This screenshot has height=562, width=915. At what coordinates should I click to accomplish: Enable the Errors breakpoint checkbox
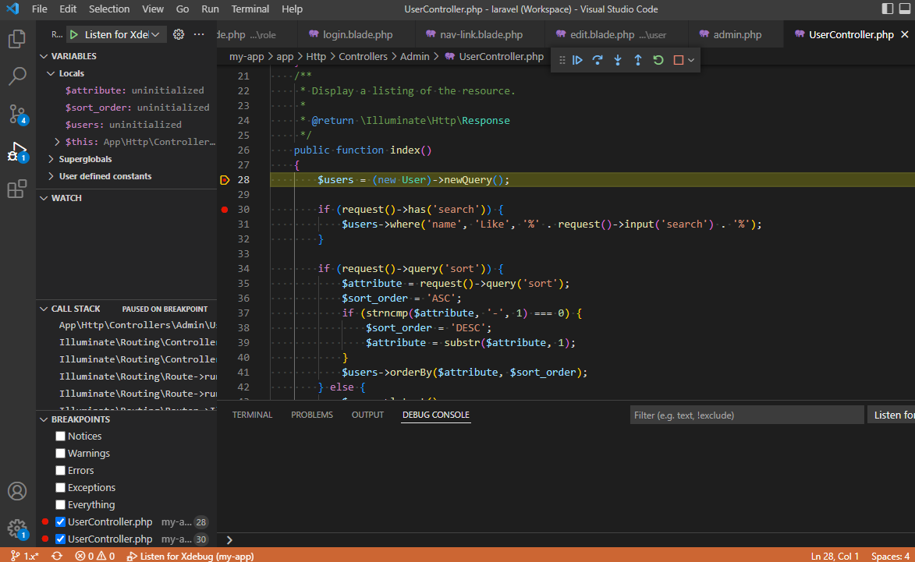60,471
